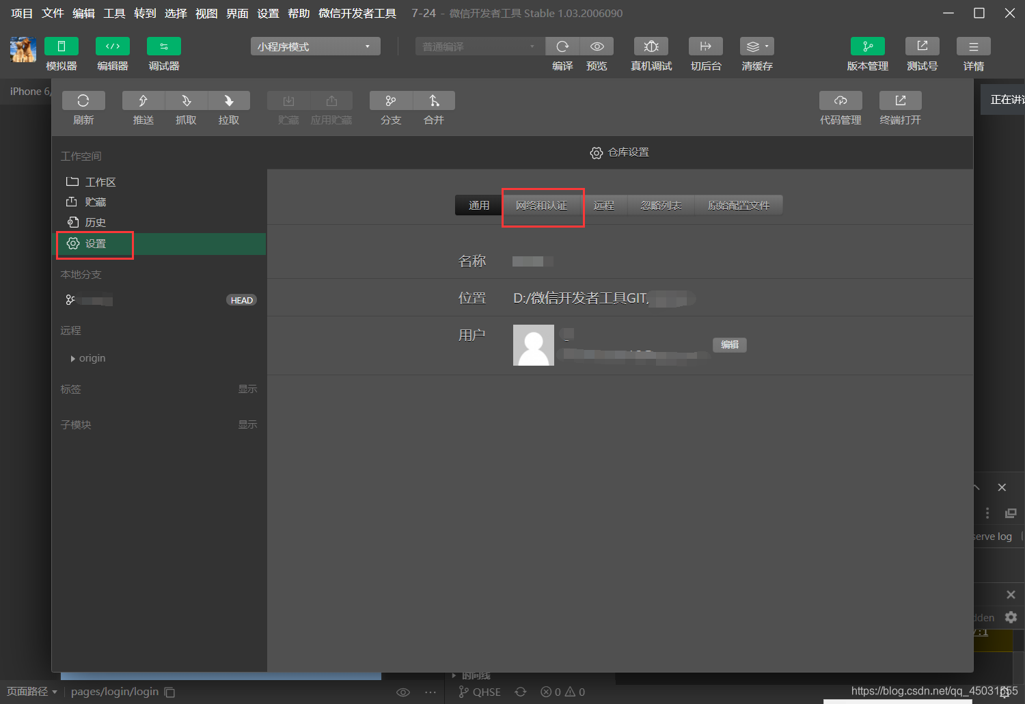This screenshot has height=704, width=1025.
Task: Switch app to background icon
Action: point(706,46)
